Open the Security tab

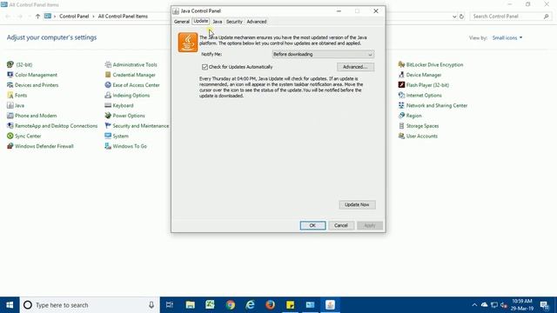coord(234,22)
